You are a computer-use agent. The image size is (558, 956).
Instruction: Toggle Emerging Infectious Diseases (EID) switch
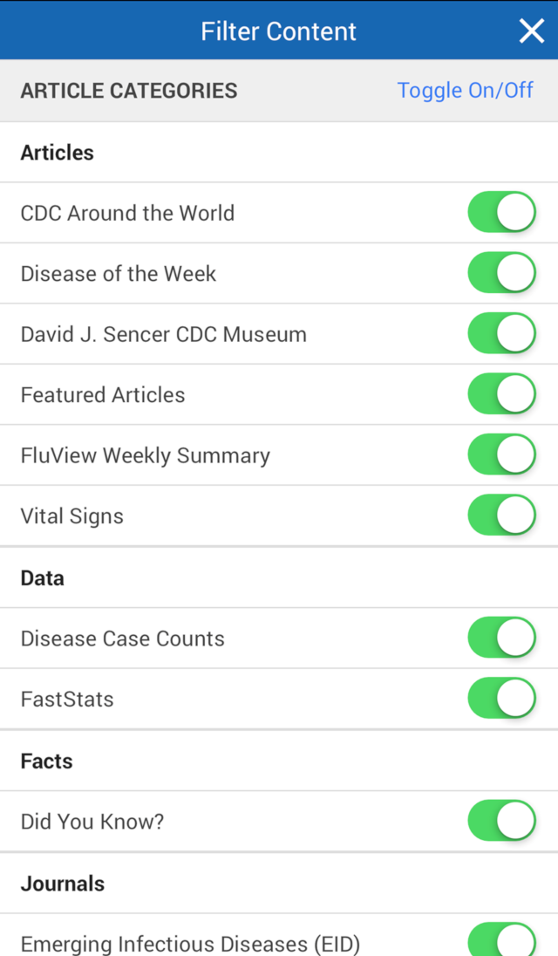pyautogui.click(x=501, y=942)
